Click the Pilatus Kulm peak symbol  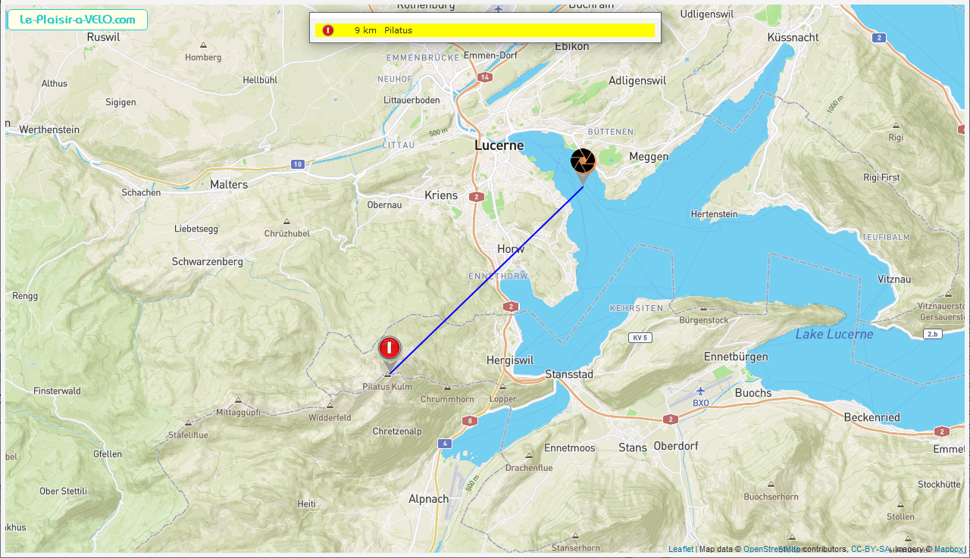click(x=388, y=375)
